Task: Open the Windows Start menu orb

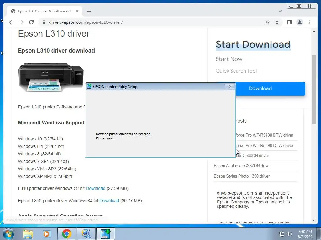Action: click(x=8, y=234)
